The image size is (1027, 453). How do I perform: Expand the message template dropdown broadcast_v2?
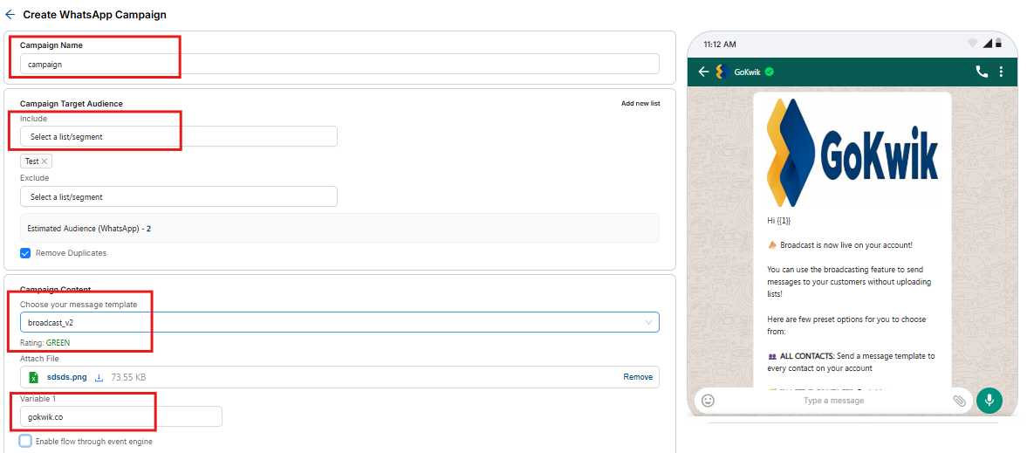click(339, 322)
